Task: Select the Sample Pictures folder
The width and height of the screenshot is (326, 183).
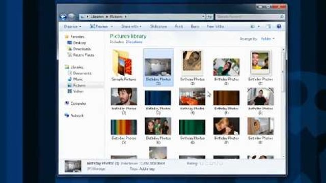Action: [124, 66]
